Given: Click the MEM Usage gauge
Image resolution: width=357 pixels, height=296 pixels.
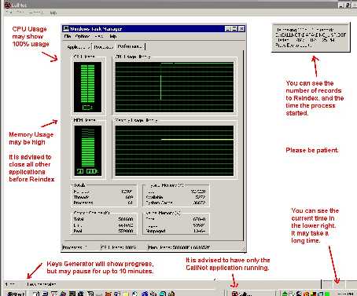Looking at the screenshot, I should (87, 151).
